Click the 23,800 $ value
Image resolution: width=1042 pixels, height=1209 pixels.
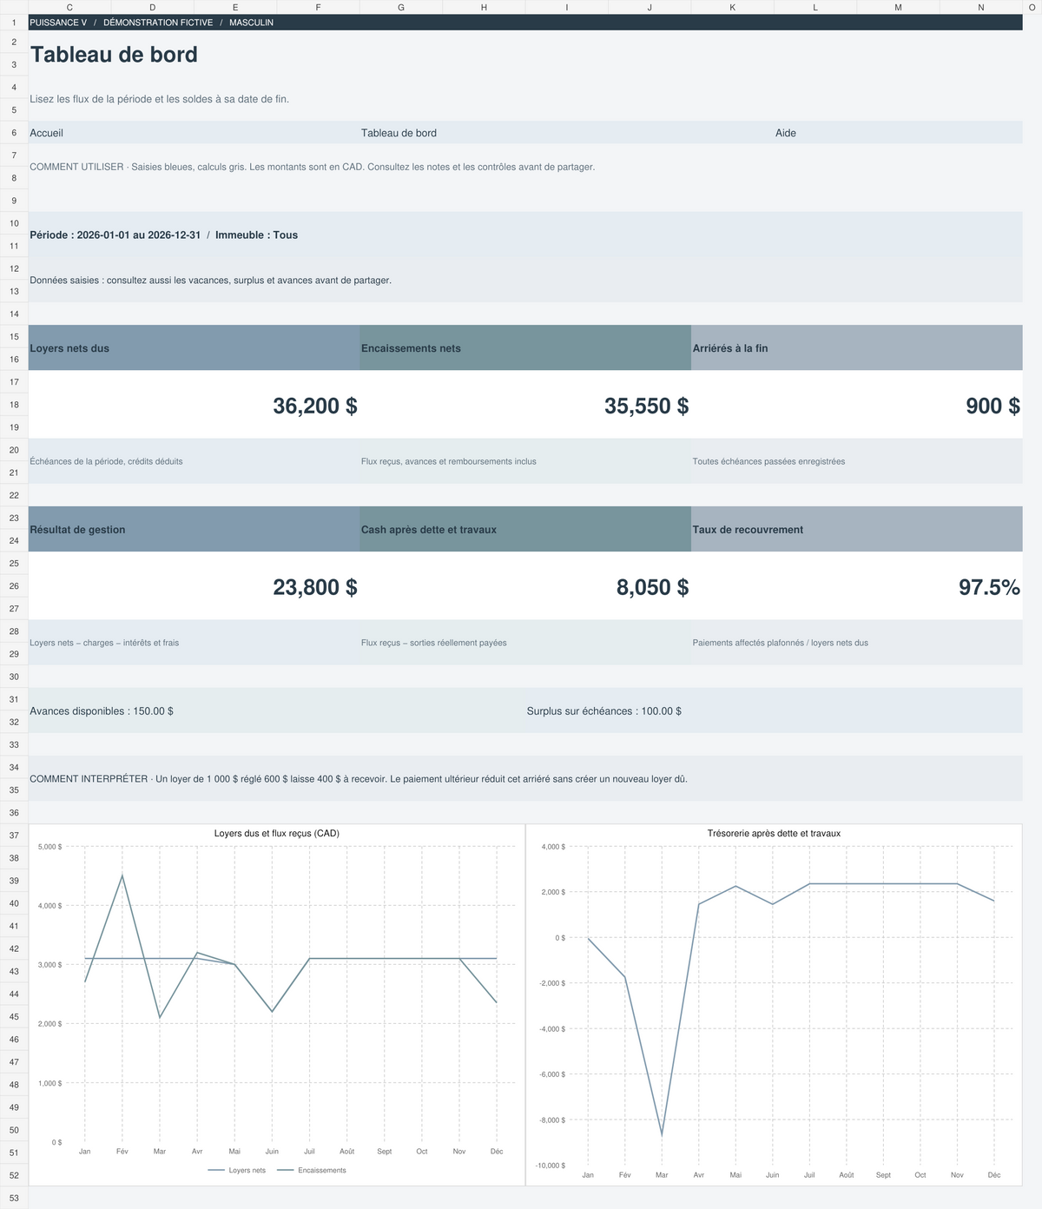[315, 587]
